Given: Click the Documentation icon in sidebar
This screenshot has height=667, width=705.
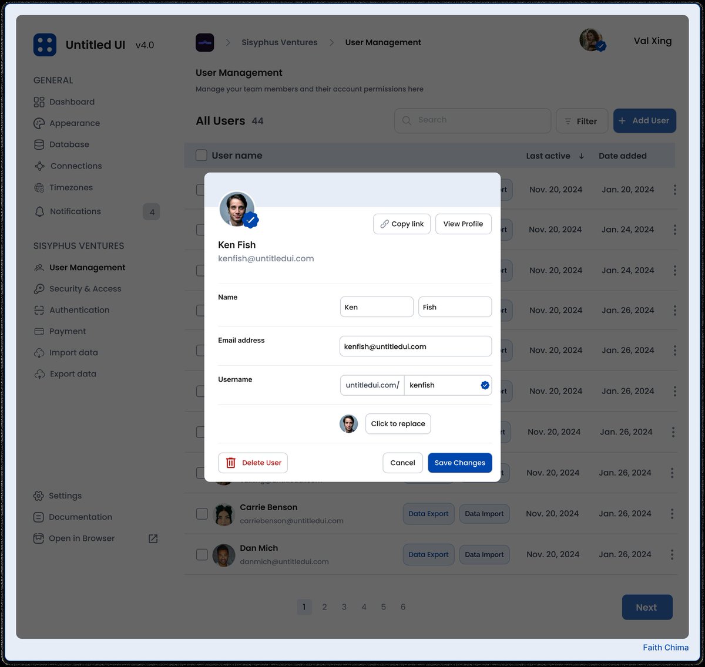Looking at the screenshot, I should (39, 517).
